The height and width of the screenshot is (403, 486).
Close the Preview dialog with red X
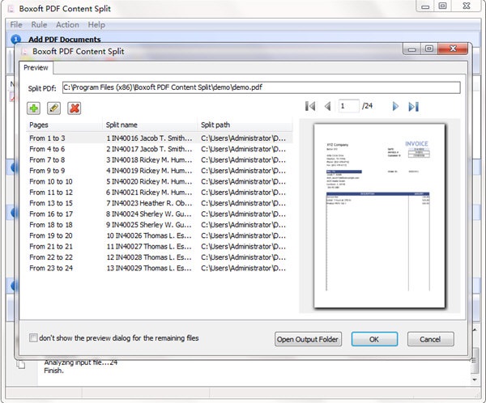pos(453,49)
